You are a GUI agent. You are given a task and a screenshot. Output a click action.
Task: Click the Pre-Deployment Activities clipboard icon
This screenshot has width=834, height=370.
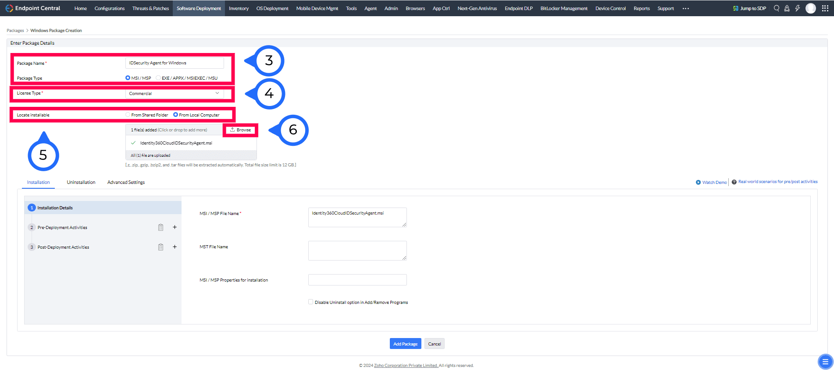[x=161, y=227]
